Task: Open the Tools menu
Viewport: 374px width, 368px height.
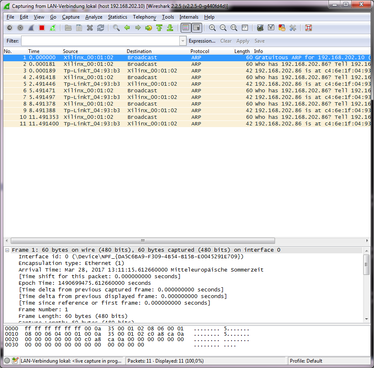Action: (168, 17)
